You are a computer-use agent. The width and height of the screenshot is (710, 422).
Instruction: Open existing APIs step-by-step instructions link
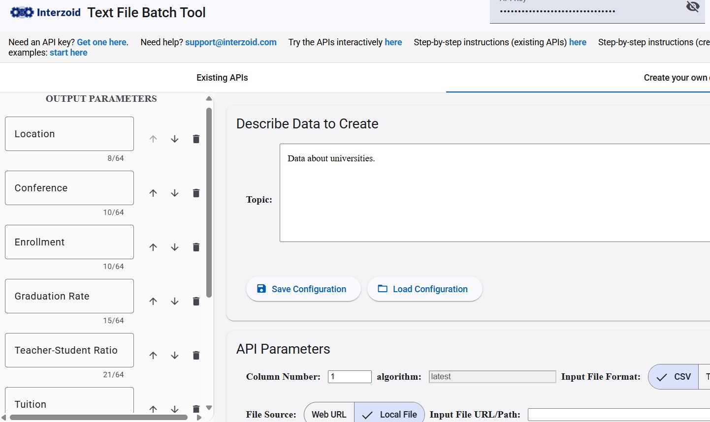578,42
